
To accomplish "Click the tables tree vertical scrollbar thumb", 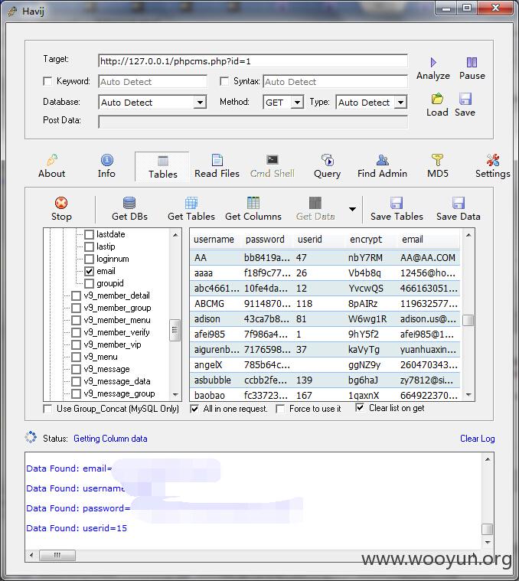I will (x=175, y=330).
